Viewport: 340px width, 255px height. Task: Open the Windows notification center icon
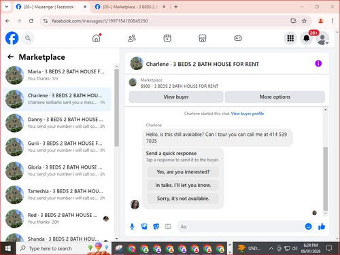(x=329, y=248)
